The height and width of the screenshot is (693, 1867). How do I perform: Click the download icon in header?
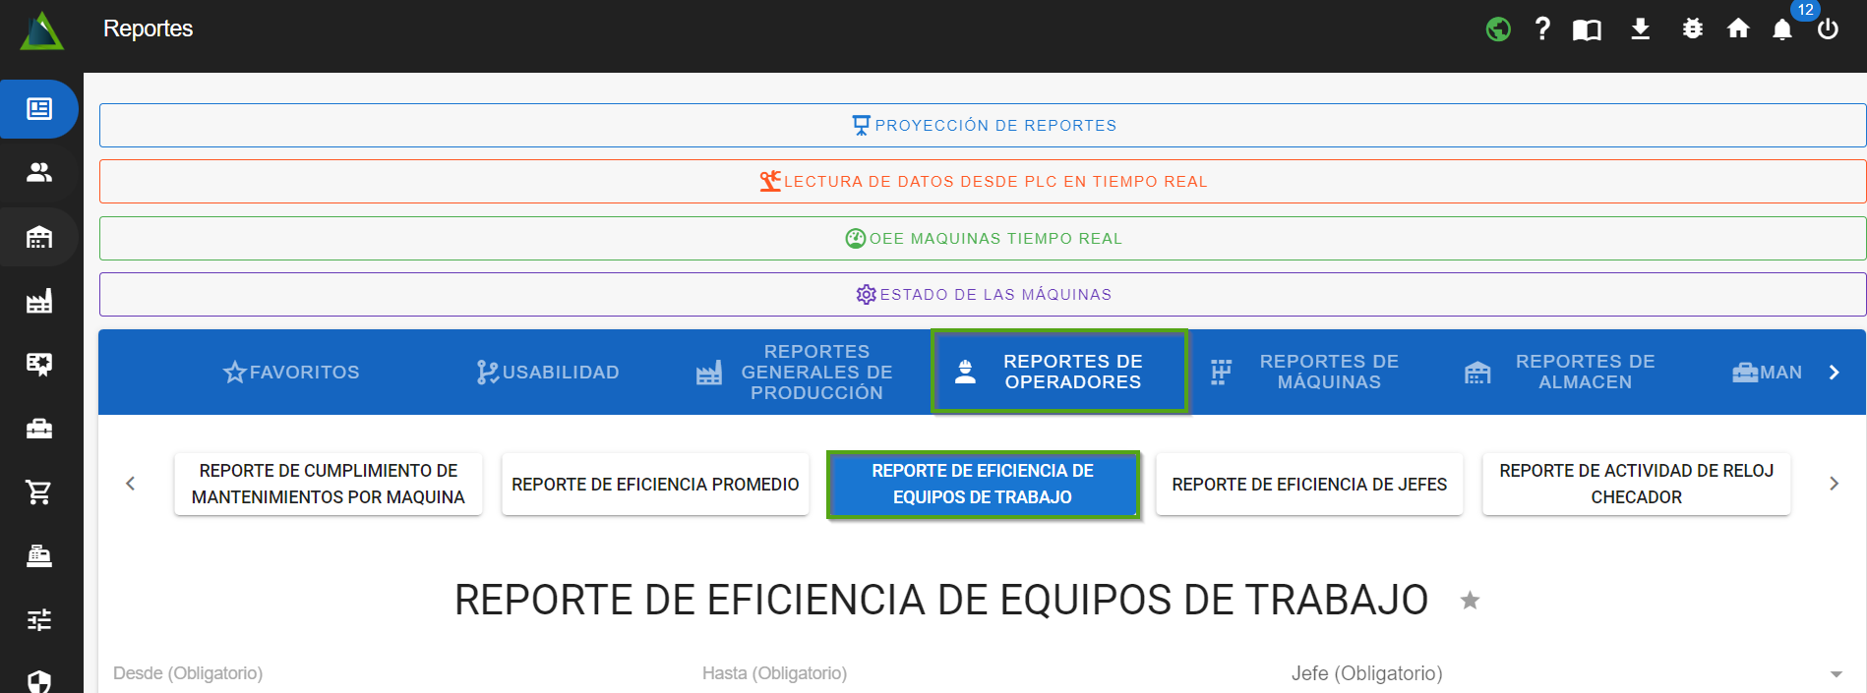pos(1640,29)
